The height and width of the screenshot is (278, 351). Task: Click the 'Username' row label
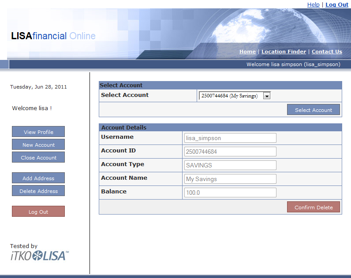[x=117, y=137]
